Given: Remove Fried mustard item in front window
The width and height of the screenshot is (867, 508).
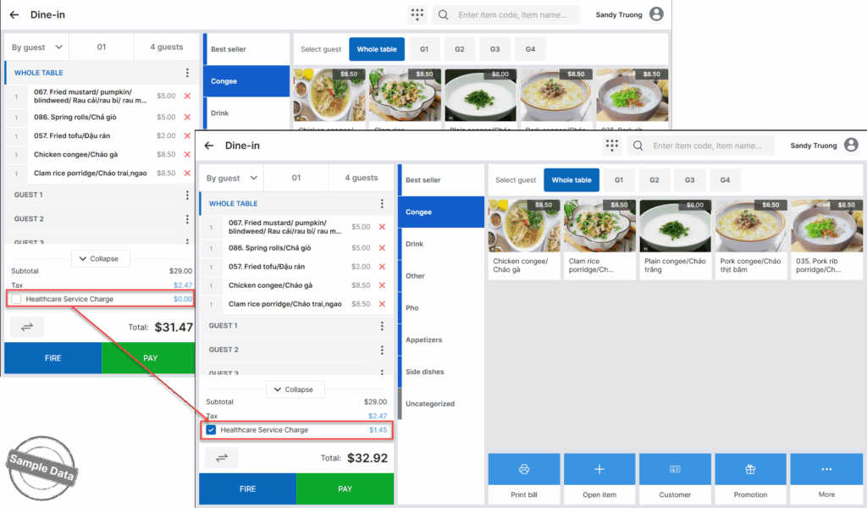Looking at the screenshot, I should [382, 227].
